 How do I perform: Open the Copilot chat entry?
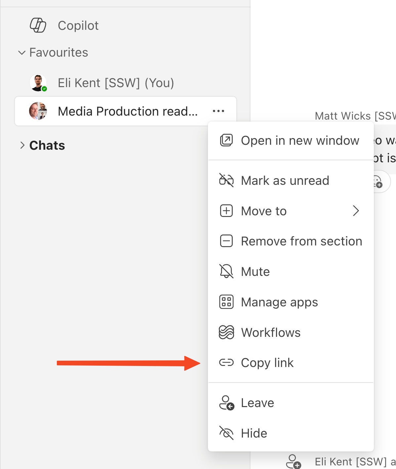[x=126, y=26]
